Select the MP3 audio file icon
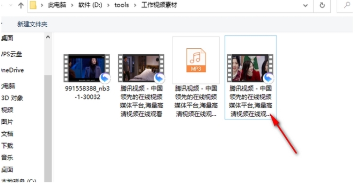 click(x=196, y=60)
